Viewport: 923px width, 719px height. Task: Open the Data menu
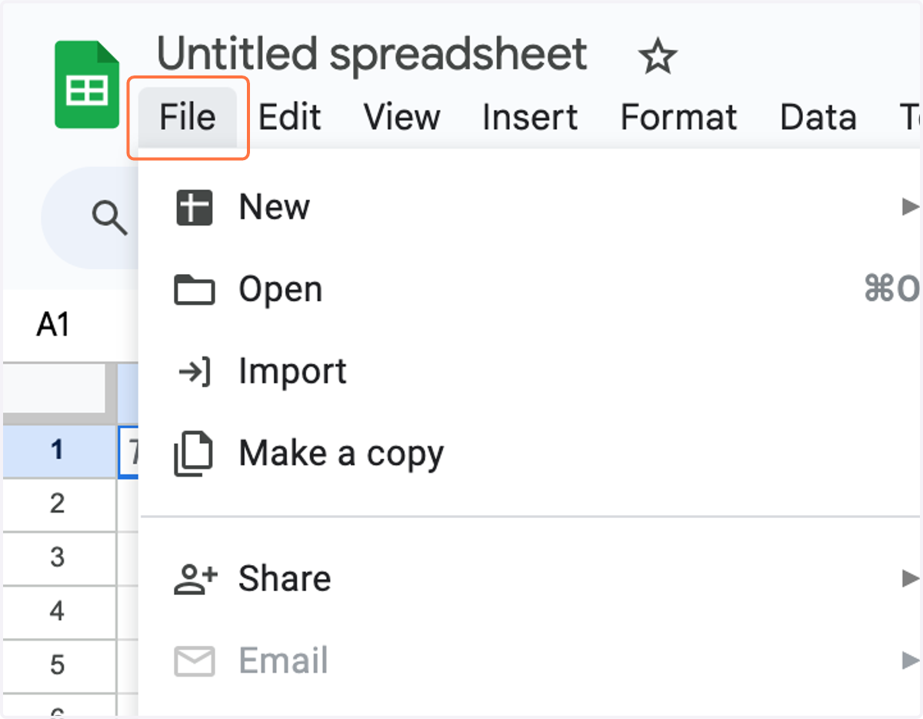[818, 118]
